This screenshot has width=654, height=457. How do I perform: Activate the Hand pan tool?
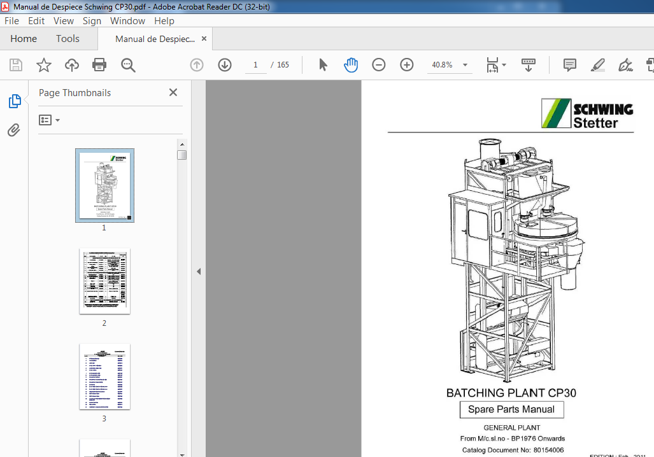coord(351,65)
